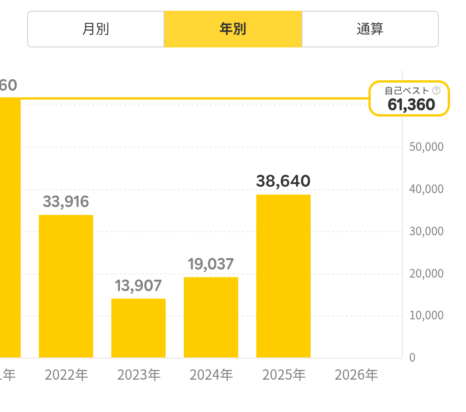
Task: Click the 10,000 y-axis label
Action: pyautogui.click(x=425, y=315)
